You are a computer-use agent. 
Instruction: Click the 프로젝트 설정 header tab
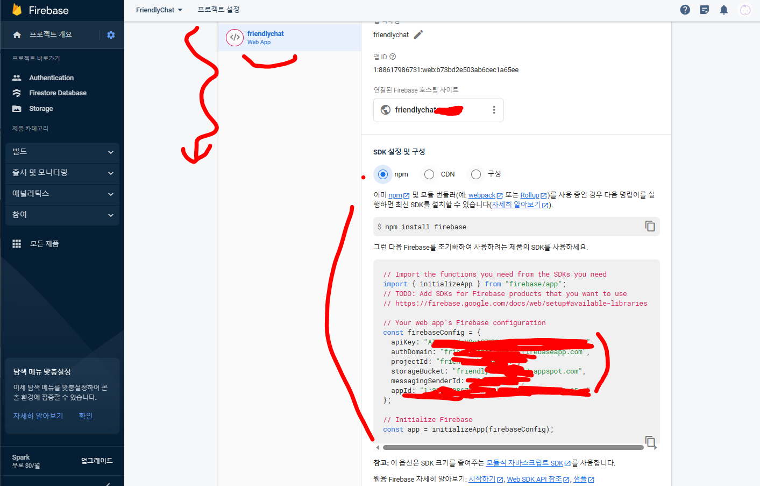tap(218, 10)
